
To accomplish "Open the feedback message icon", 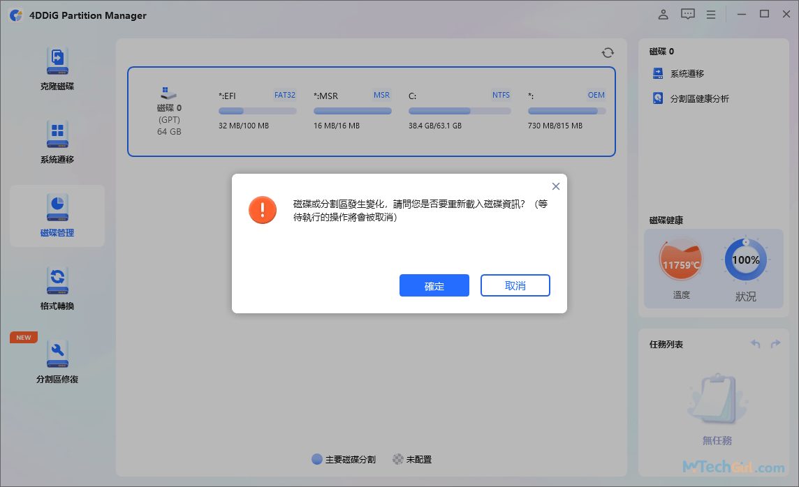I will coord(687,14).
